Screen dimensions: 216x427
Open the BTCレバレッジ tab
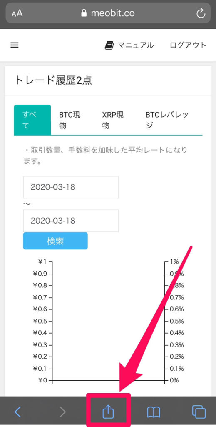click(x=167, y=120)
